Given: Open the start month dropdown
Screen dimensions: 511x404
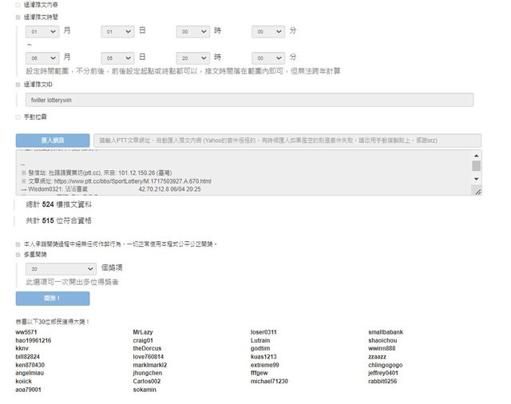Looking at the screenshot, I should [x=42, y=31].
